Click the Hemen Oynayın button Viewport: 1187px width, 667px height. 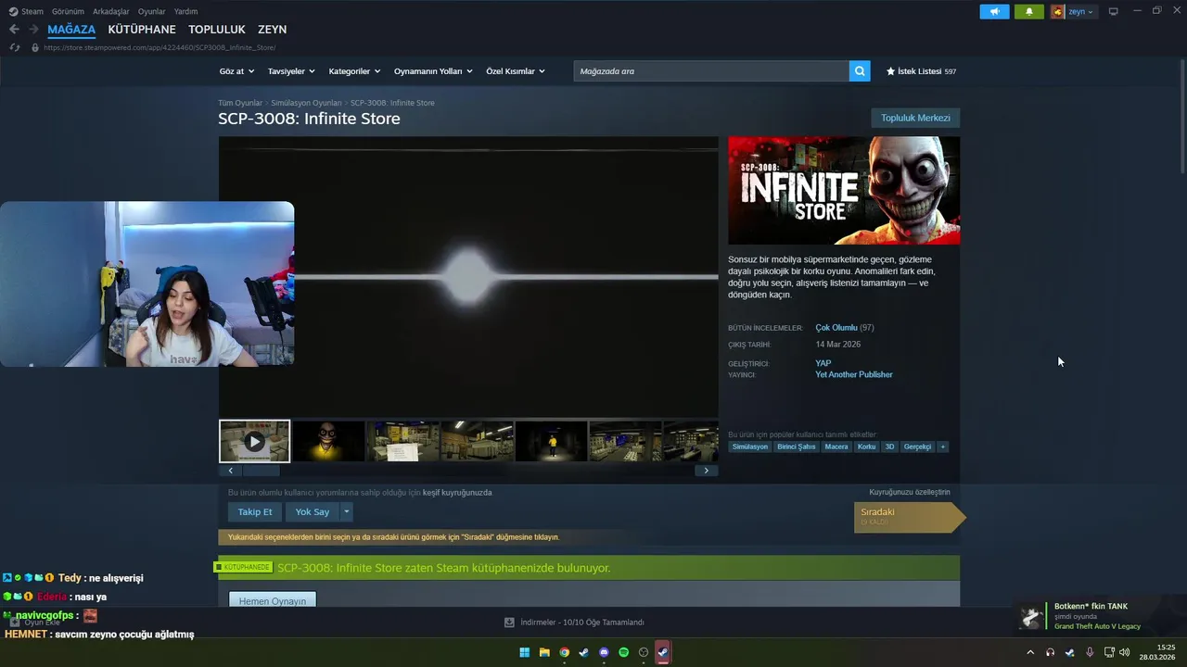(x=273, y=600)
